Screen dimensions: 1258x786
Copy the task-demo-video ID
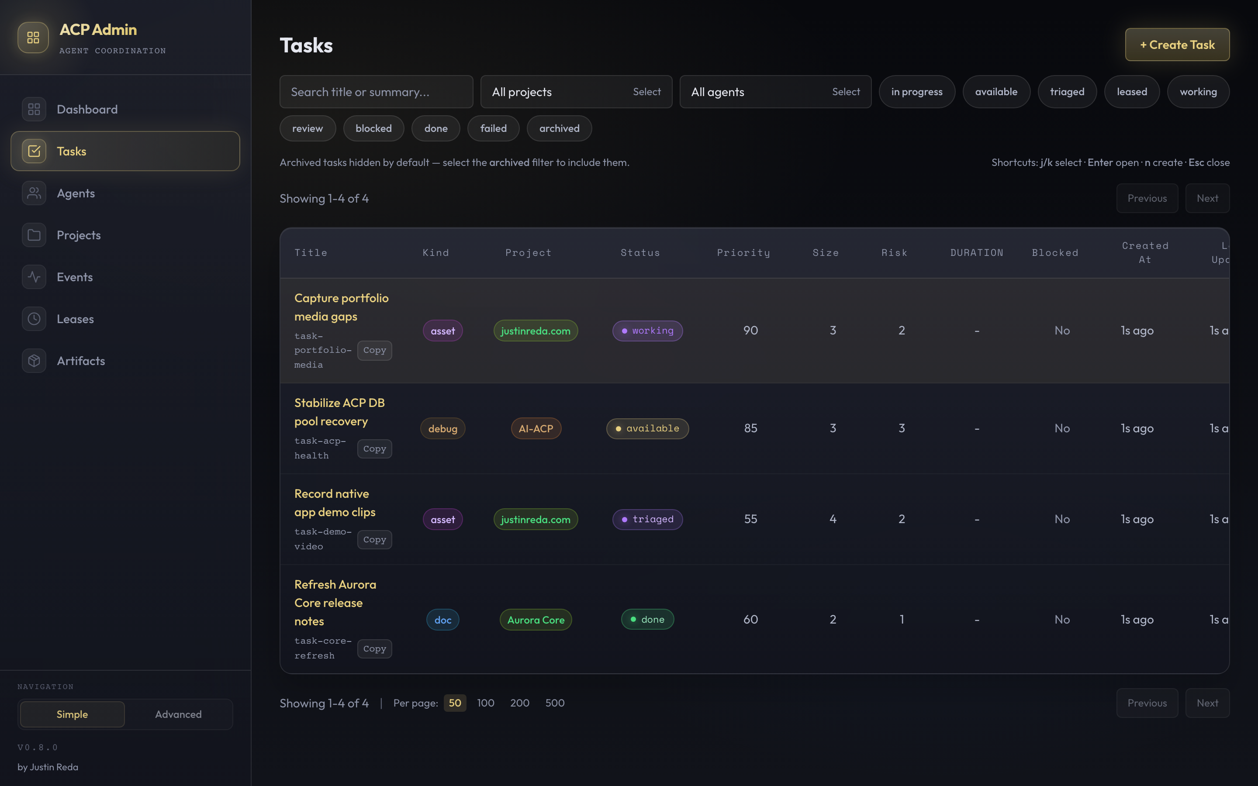coord(374,540)
